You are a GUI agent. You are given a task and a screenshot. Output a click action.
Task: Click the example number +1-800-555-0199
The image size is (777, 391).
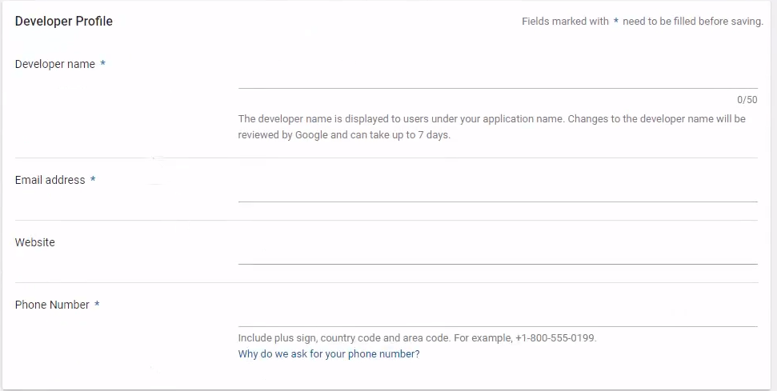click(x=555, y=338)
